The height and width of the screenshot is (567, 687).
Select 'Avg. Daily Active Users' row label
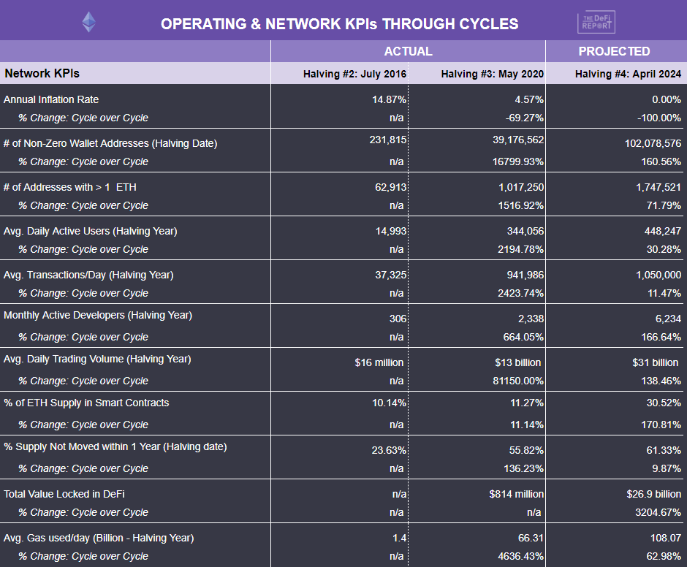(90, 231)
